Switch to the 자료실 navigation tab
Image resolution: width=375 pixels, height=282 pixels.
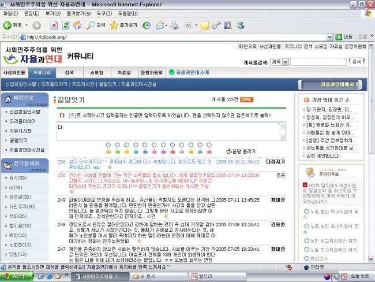124,73
